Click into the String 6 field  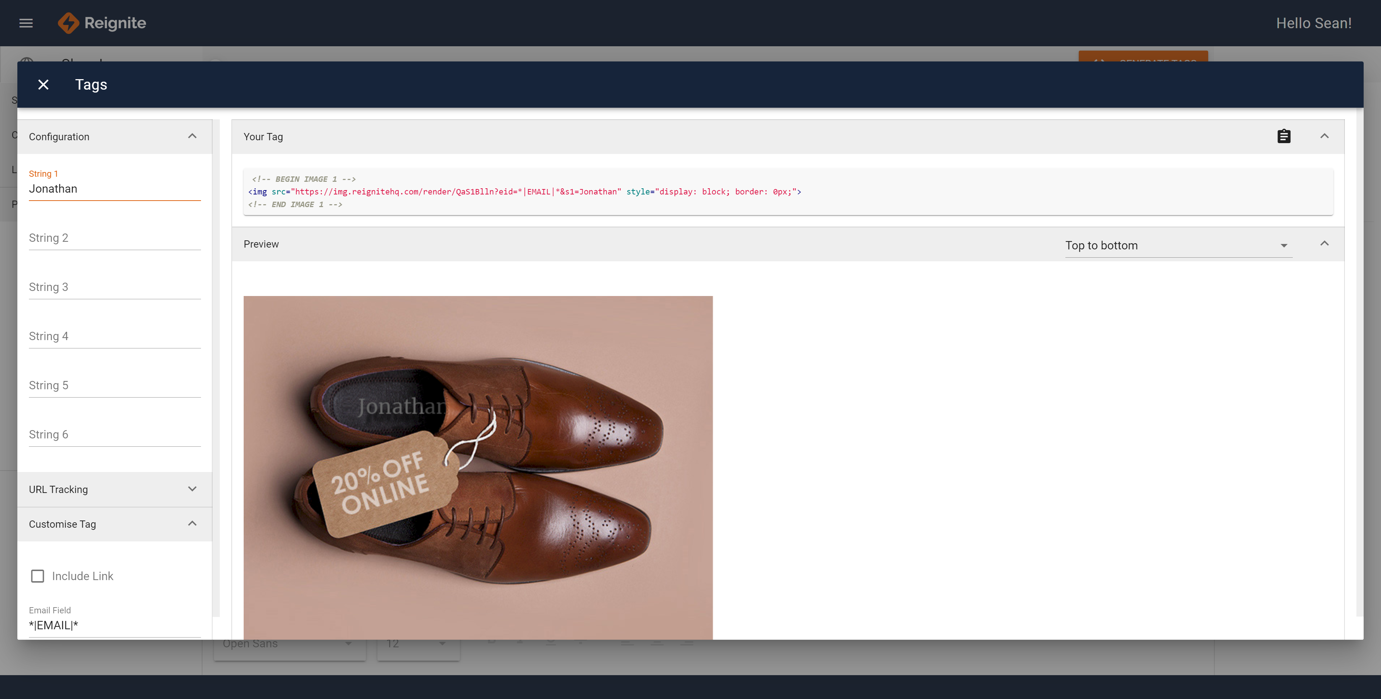click(x=114, y=435)
